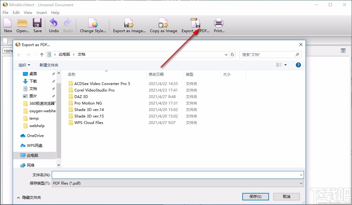Screen dimensions: 352x205
Task: Select 图片 in the navigation pane
Action: (33, 96)
